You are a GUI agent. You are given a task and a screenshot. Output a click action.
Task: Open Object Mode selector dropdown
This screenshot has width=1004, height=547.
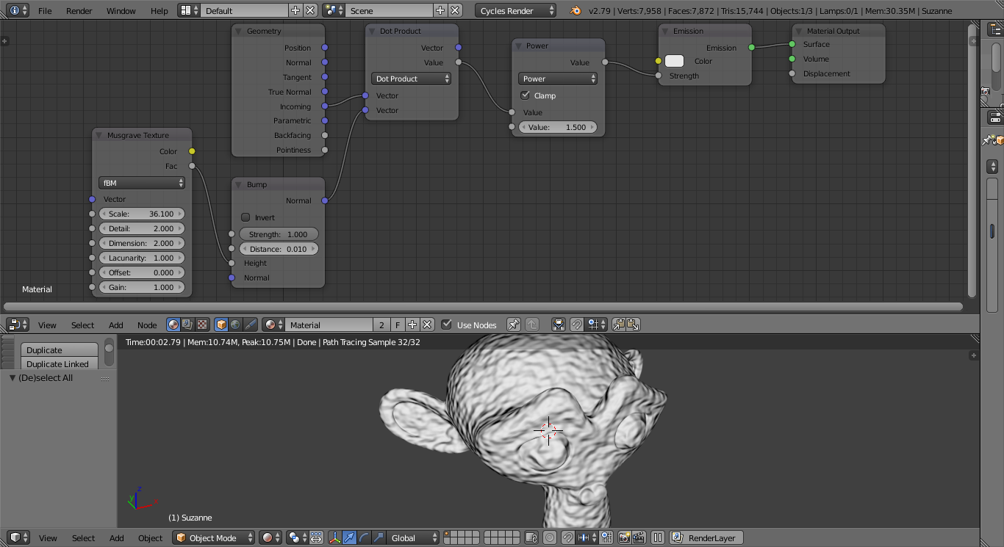pos(213,537)
